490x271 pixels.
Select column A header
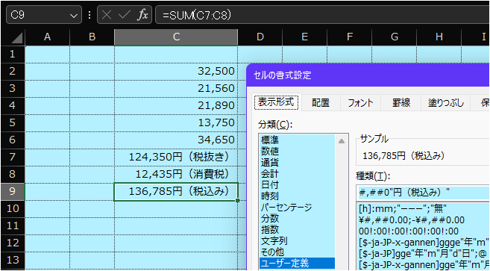click(x=47, y=37)
